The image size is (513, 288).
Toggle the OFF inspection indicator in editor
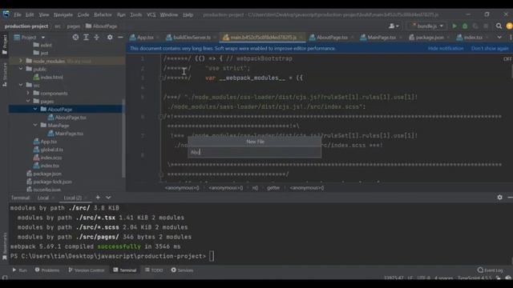[507, 59]
